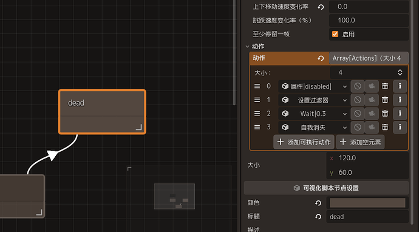Click the 跳跃速度变化率 value 100.0
The width and height of the screenshot is (419, 232).
(369, 20)
